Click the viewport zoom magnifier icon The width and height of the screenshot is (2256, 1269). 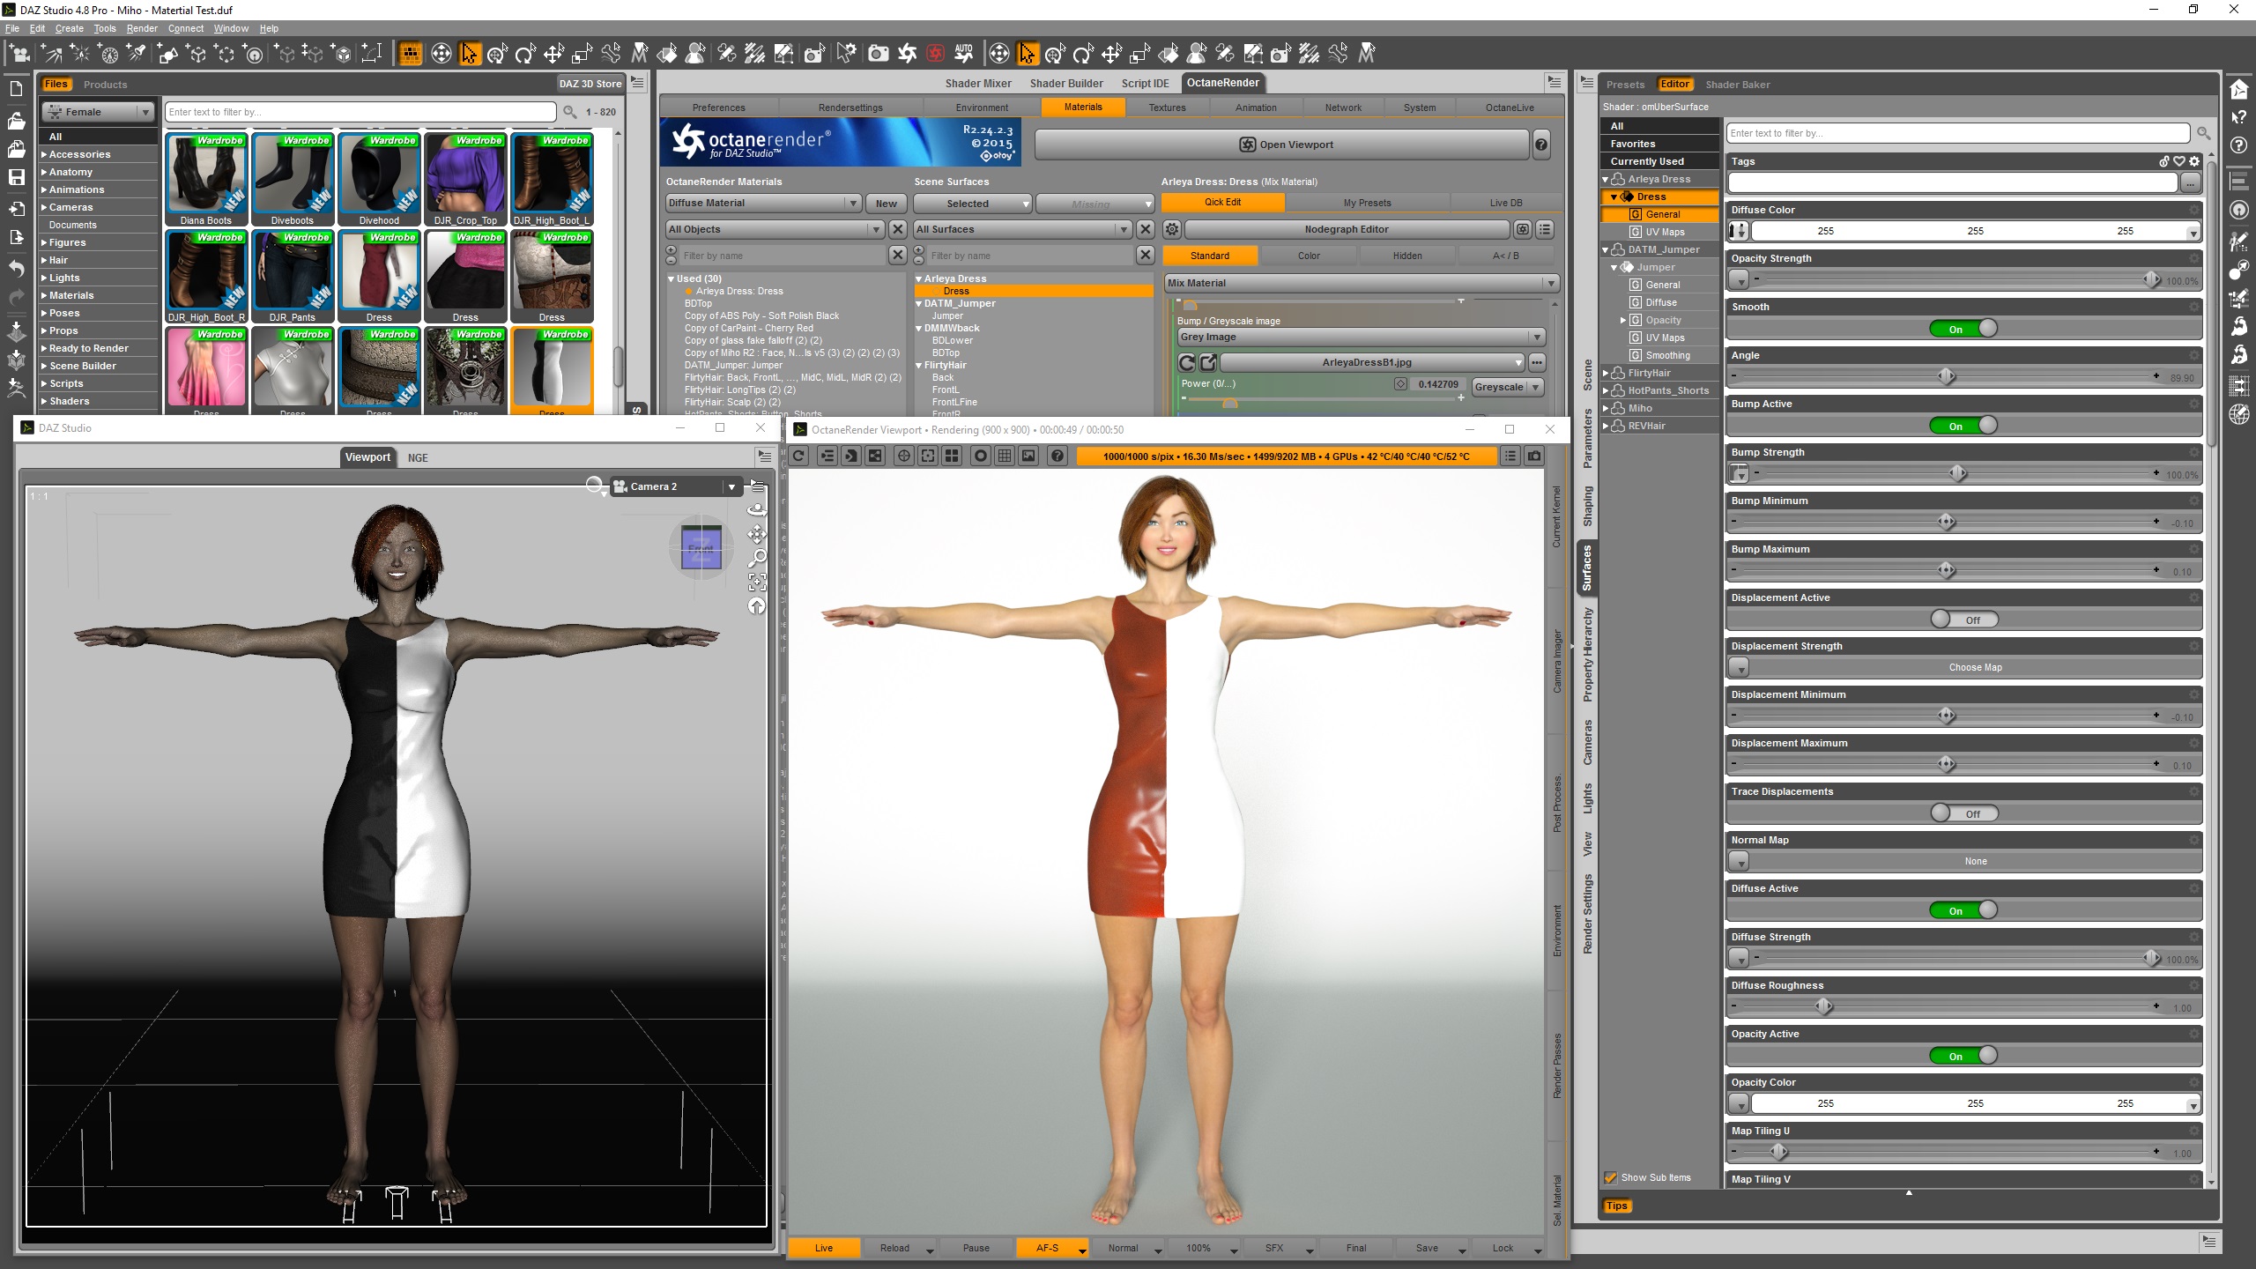point(756,558)
